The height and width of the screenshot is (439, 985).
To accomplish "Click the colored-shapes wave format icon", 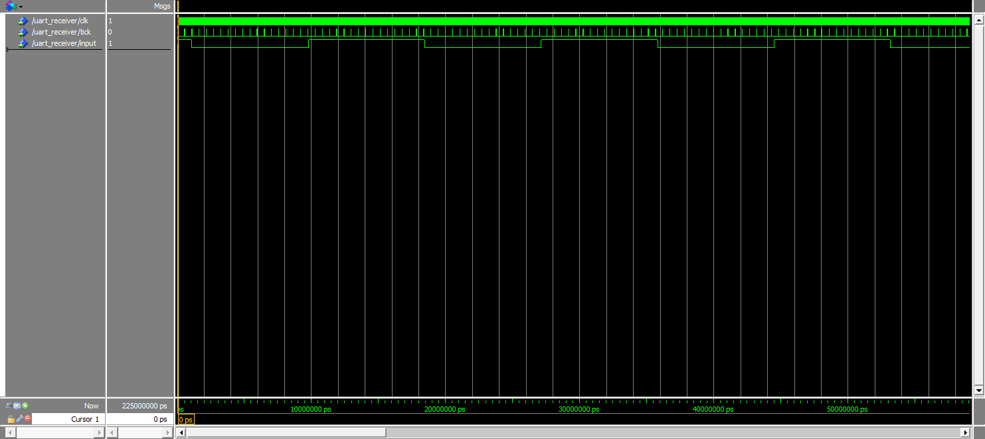I will click(x=11, y=6).
